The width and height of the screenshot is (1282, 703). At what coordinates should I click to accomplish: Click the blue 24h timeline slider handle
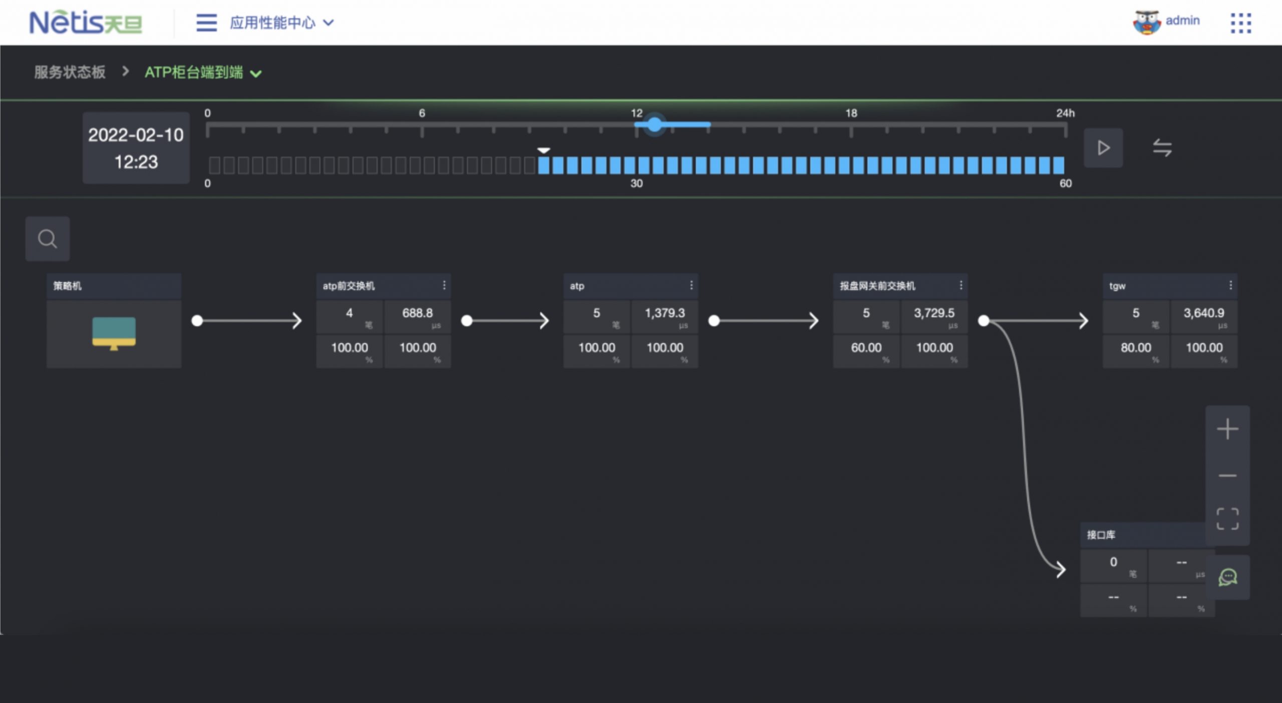coord(655,125)
